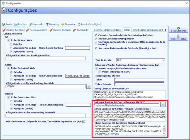Click the [F10] Confirmar button
190x140 pixels.
178,29
